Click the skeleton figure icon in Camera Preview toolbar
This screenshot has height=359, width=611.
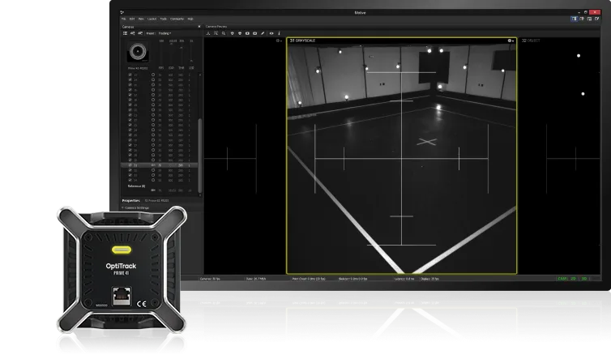tap(208, 33)
